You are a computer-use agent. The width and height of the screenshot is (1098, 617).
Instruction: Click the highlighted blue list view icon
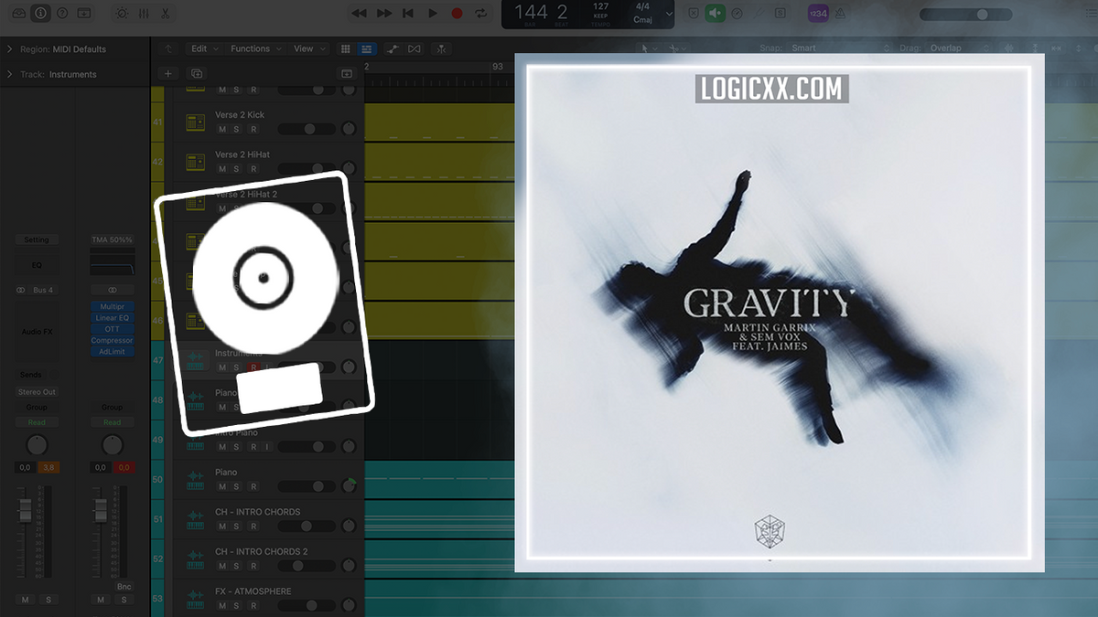[x=366, y=48]
